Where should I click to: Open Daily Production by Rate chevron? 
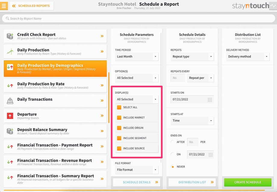click(102, 85)
